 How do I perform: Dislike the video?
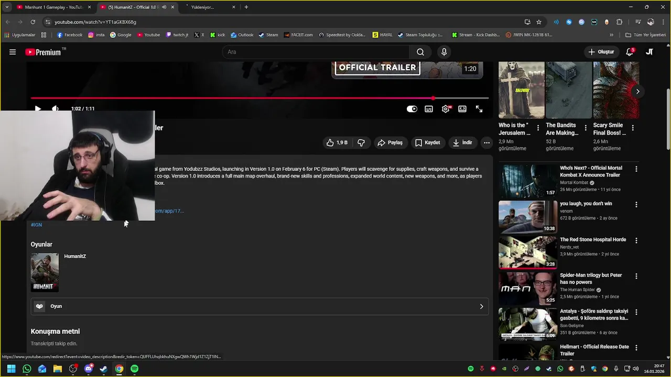point(361,142)
